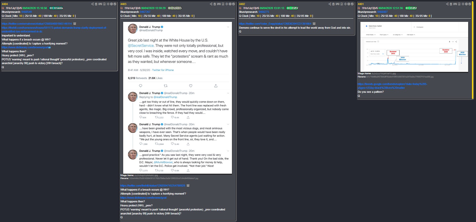Click the document icon on post 4402

tap(342, 4)
